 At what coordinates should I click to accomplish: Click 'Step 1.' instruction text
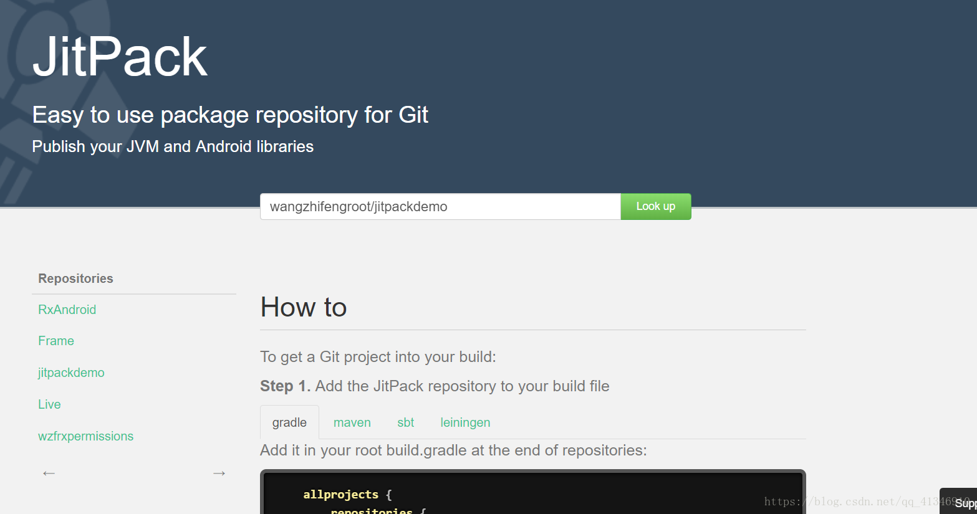click(286, 386)
